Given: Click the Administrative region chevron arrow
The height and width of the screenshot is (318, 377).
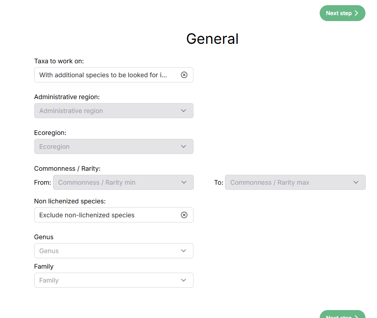Looking at the screenshot, I should [x=184, y=111].
